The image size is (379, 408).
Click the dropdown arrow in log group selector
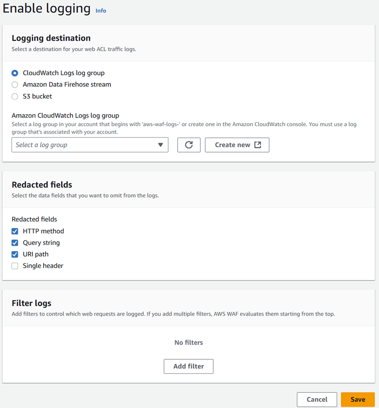pos(161,145)
